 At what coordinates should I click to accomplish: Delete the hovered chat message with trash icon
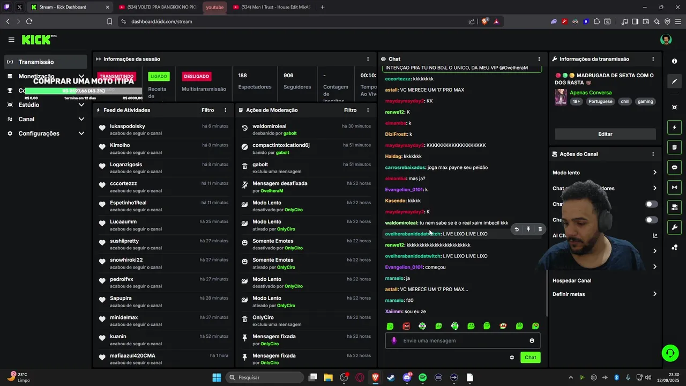click(x=540, y=229)
